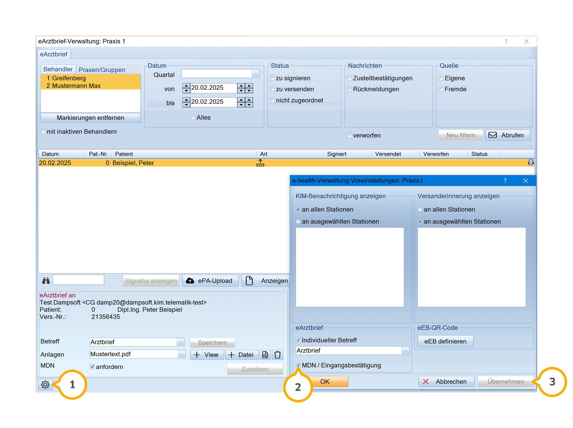Click rightmost stepper of 'von' date
The image size is (573, 428).
(x=249, y=88)
